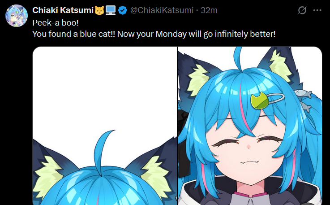The image size is (330, 205).
Task: Click the "You found a blue cat!!" sentence
Action: (x=74, y=34)
